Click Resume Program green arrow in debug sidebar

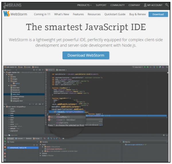tap(5, 141)
